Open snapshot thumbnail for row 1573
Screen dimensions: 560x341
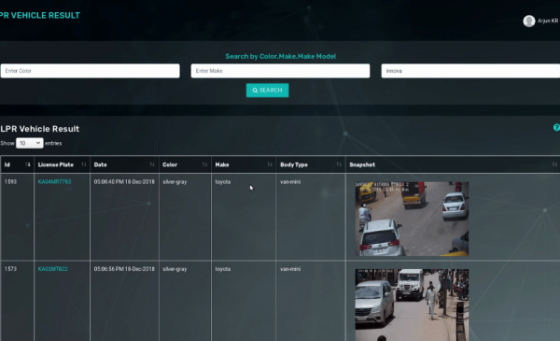(x=412, y=305)
